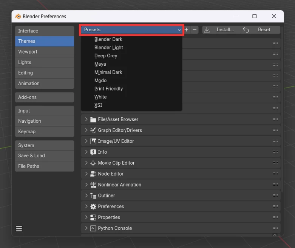The height and width of the screenshot is (248, 295).
Task: Choose the Maya theme preset
Action: pyautogui.click(x=131, y=64)
